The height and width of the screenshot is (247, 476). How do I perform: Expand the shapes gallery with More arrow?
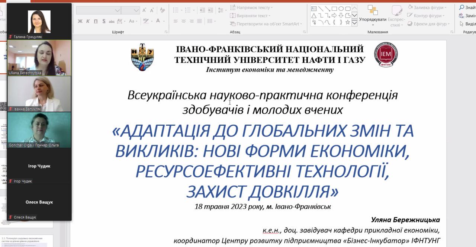(x=354, y=23)
